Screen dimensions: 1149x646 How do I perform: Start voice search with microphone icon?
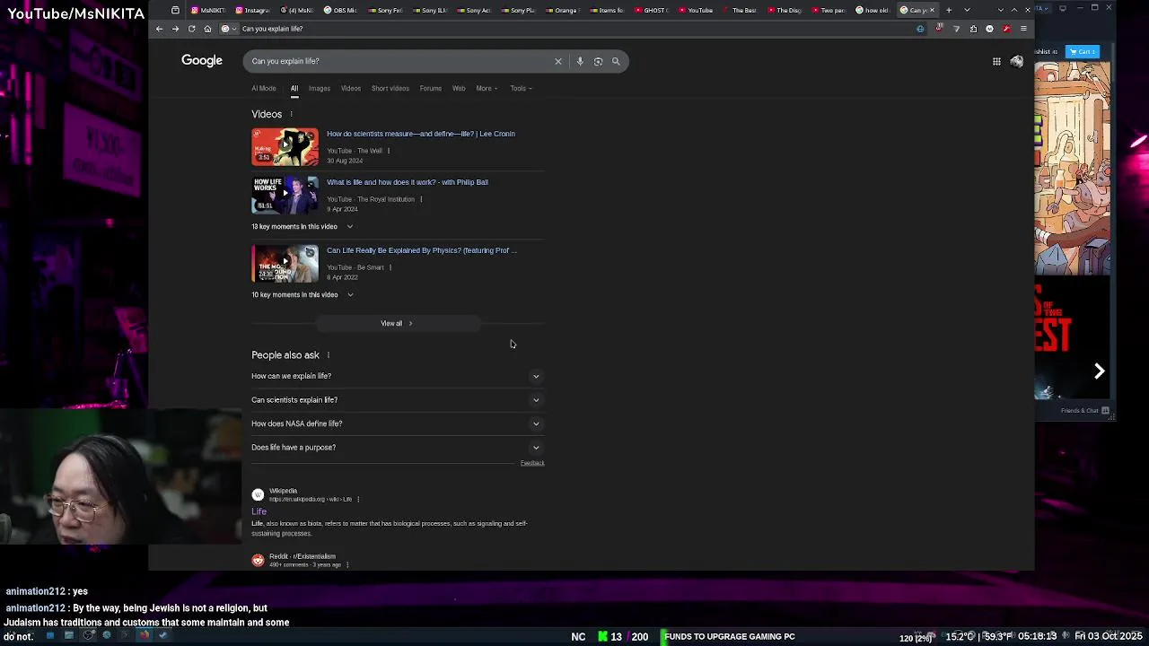point(580,61)
